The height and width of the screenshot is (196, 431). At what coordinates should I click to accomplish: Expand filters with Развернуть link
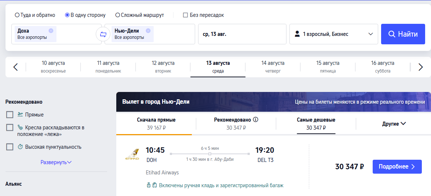point(56,162)
